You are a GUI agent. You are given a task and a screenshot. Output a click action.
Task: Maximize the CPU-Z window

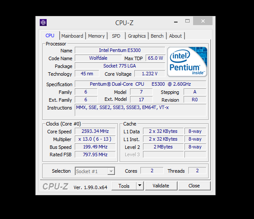click(x=187, y=21)
